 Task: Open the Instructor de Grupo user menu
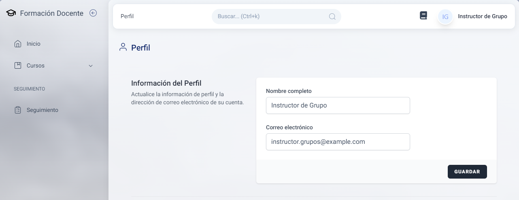[x=482, y=17]
